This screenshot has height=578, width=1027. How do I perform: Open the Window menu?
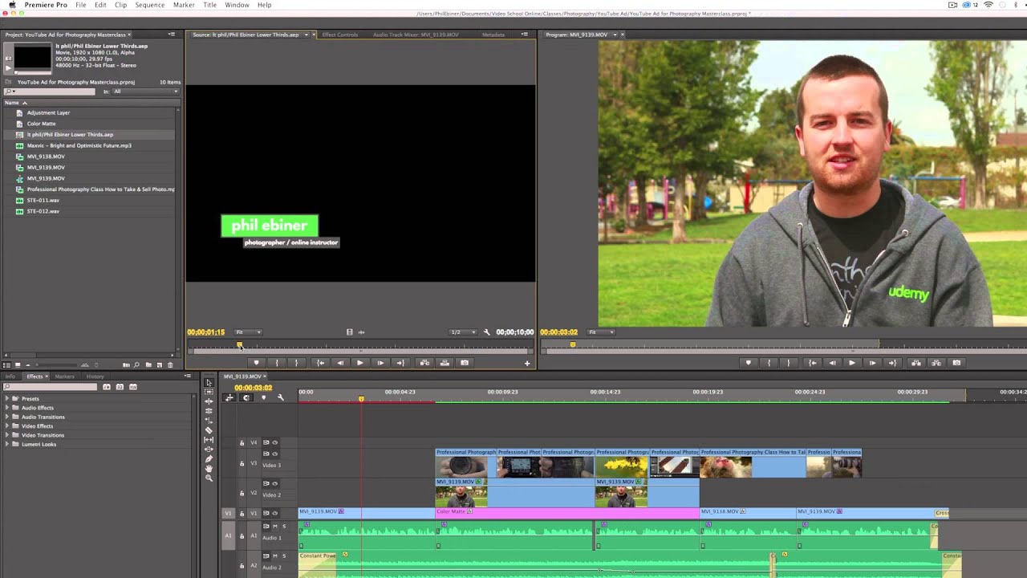point(237,5)
